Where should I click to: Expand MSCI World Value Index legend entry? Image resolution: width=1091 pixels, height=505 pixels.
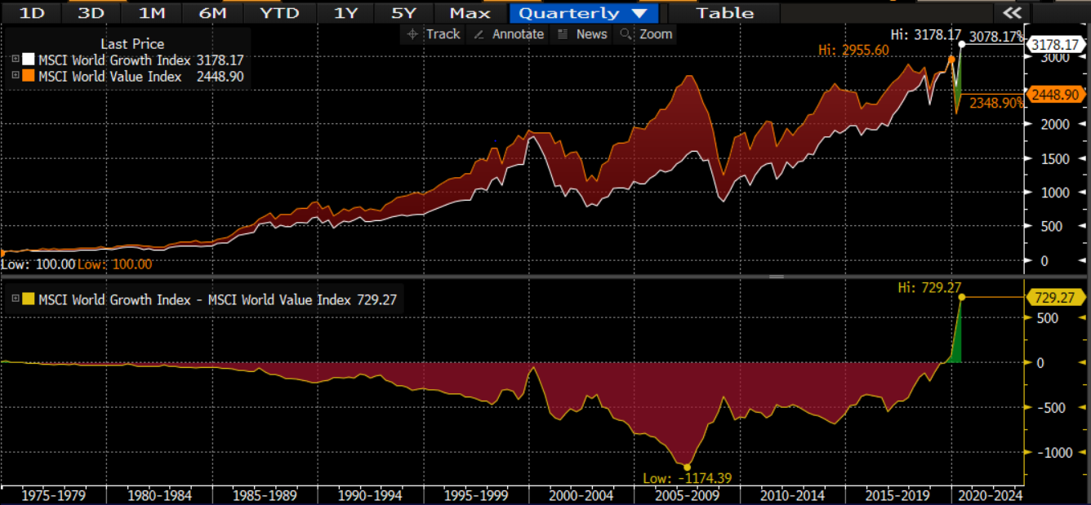click(x=16, y=76)
